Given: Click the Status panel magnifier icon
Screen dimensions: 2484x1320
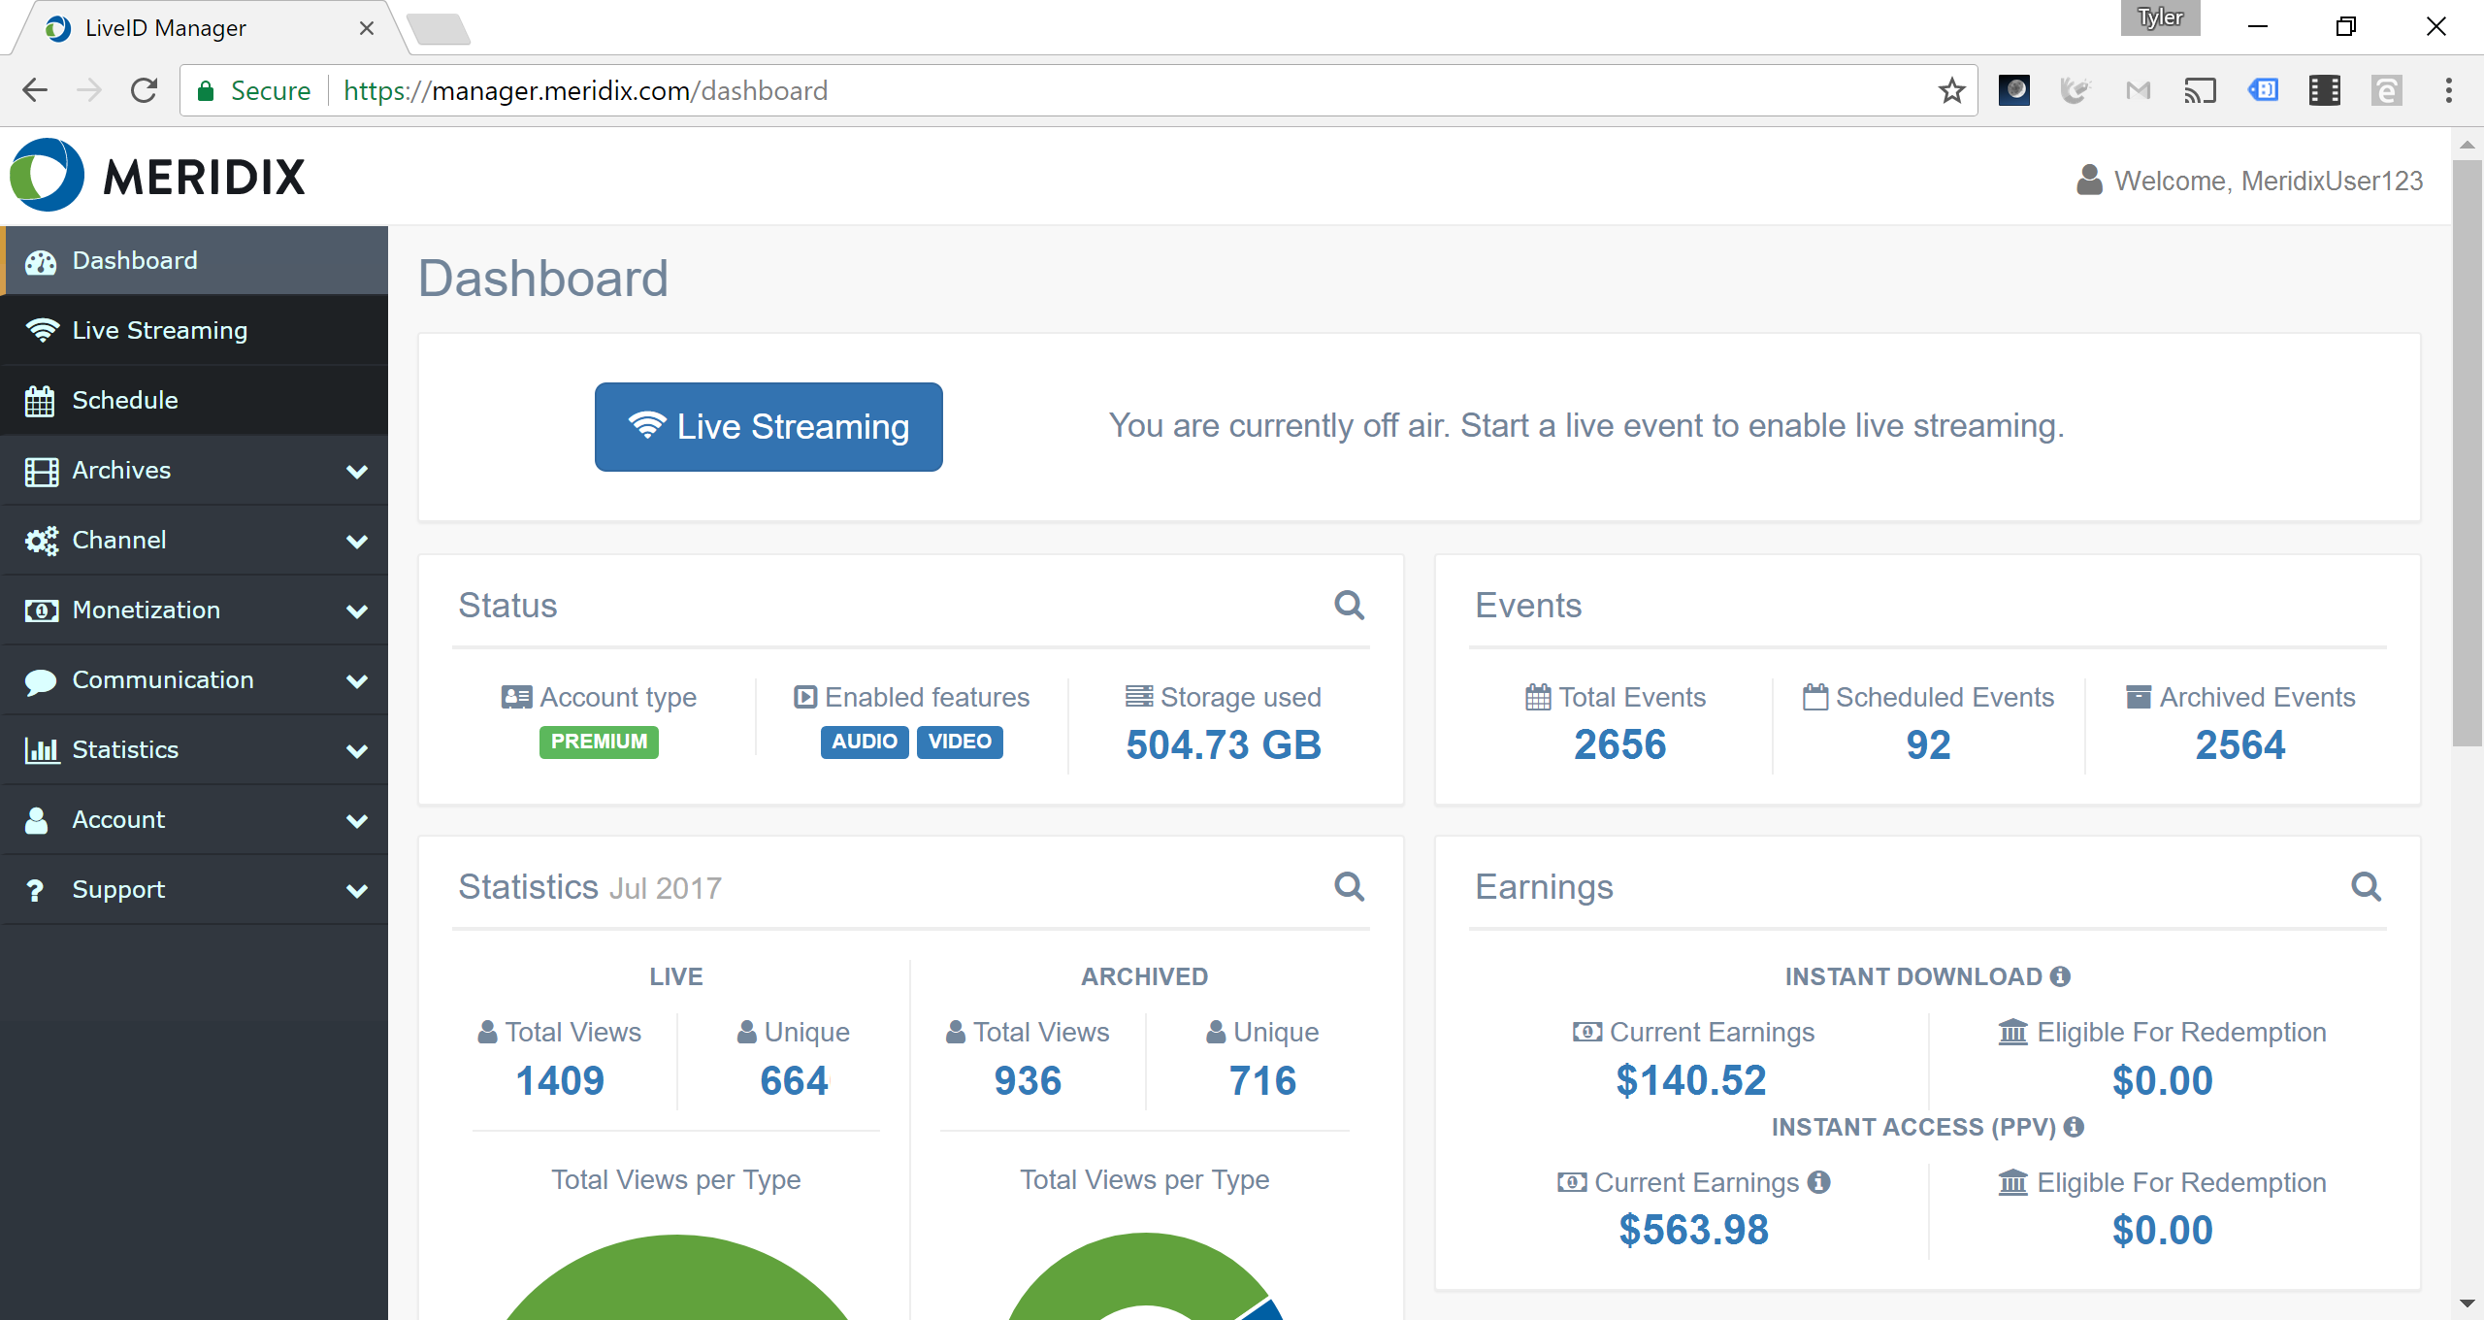Looking at the screenshot, I should [x=1349, y=606].
